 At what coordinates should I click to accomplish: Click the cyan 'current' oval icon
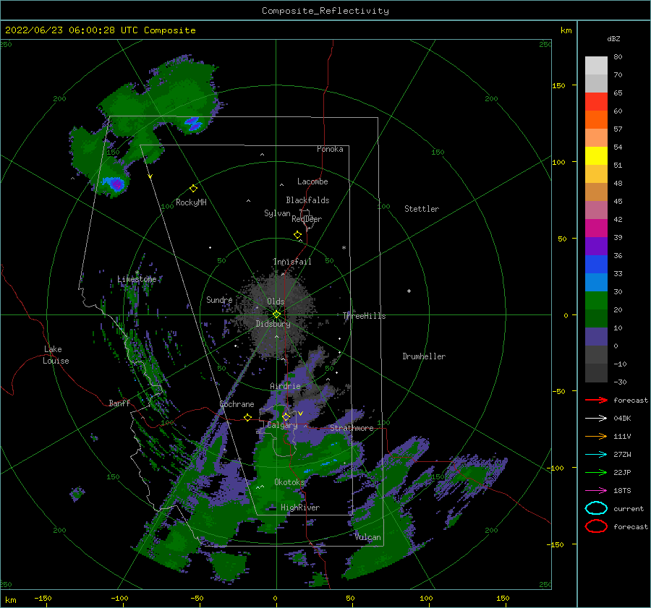click(x=596, y=508)
